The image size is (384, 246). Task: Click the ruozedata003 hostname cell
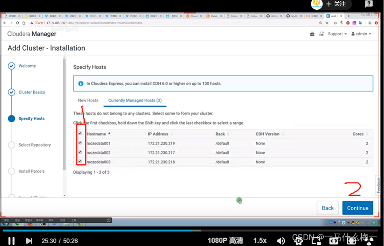tap(99, 162)
